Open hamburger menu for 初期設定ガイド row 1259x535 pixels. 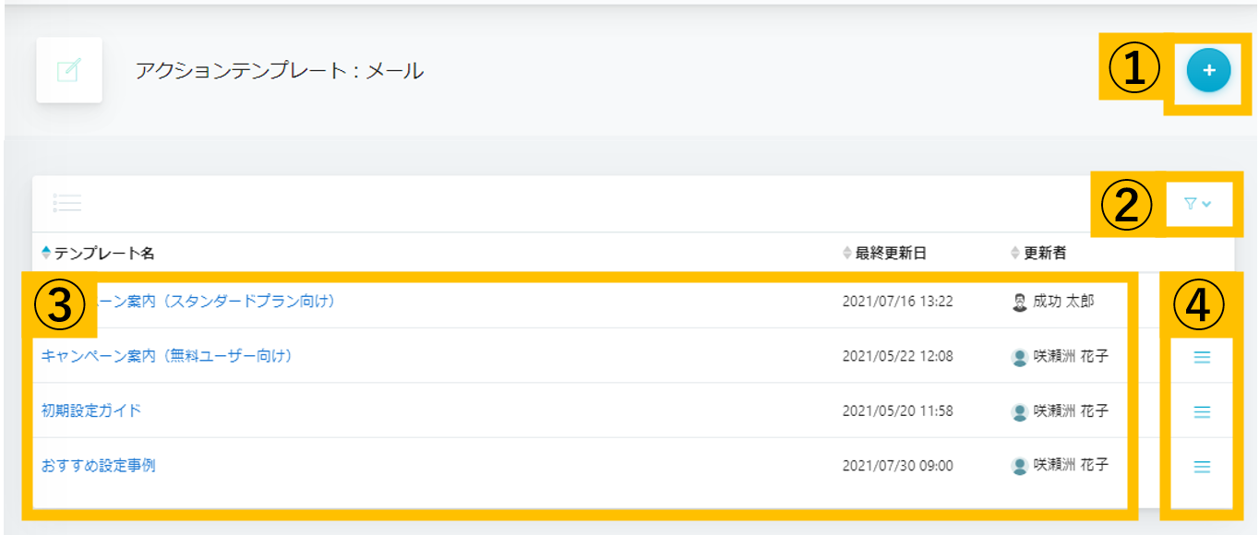(1202, 412)
